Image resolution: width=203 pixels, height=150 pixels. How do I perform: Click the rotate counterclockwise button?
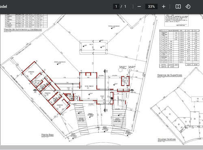pyautogui.click(x=188, y=6)
